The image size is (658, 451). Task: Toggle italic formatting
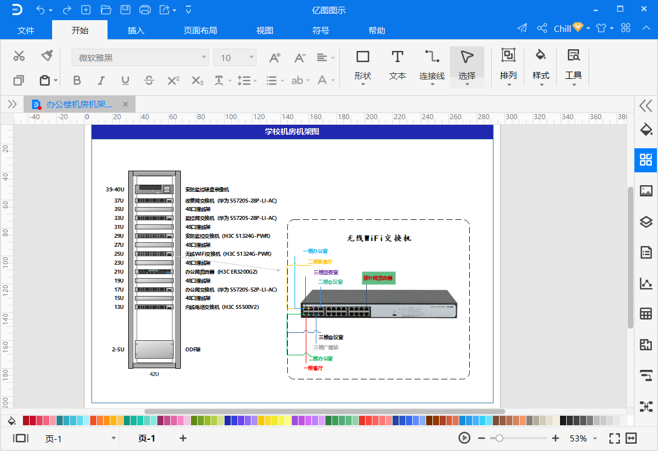(x=101, y=81)
